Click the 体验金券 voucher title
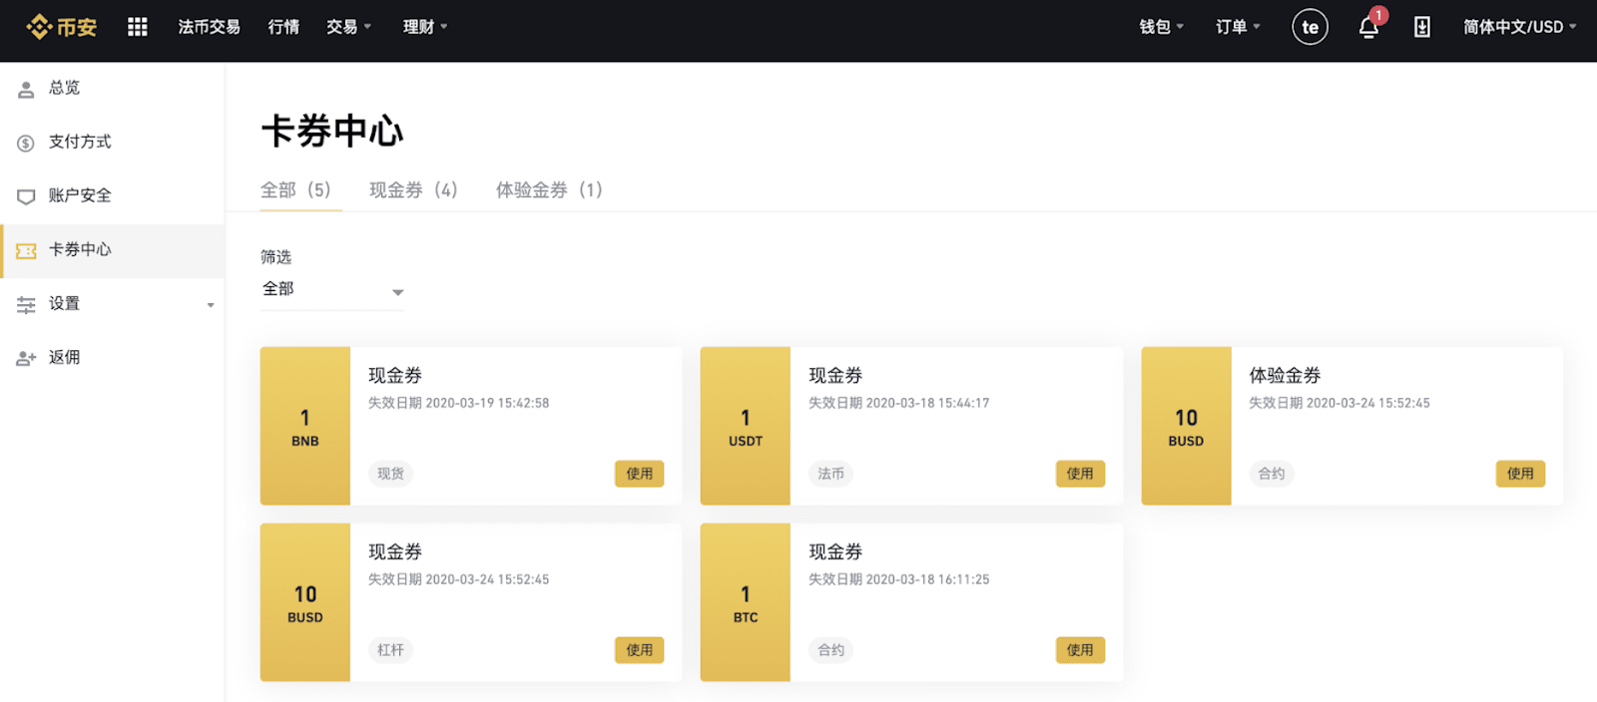Screen dimensions: 1597x702 1285,376
